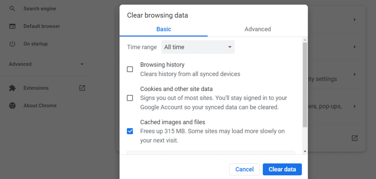Select the Basic tab
Screen dimensions: 376x179
[164, 29]
